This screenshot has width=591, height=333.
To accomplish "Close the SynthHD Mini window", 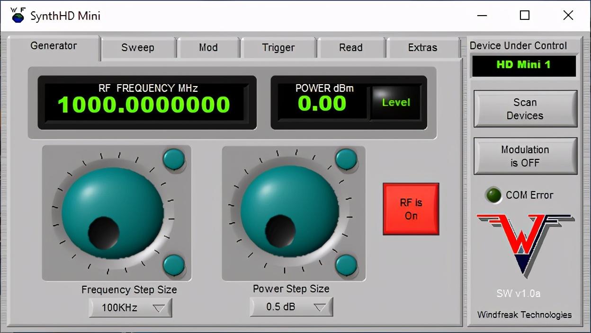I will pyautogui.click(x=568, y=16).
